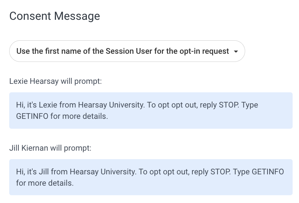Click GETINFO in Jill's consent message
Viewport: 299px width, 203px height.
click(x=268, y=172)
